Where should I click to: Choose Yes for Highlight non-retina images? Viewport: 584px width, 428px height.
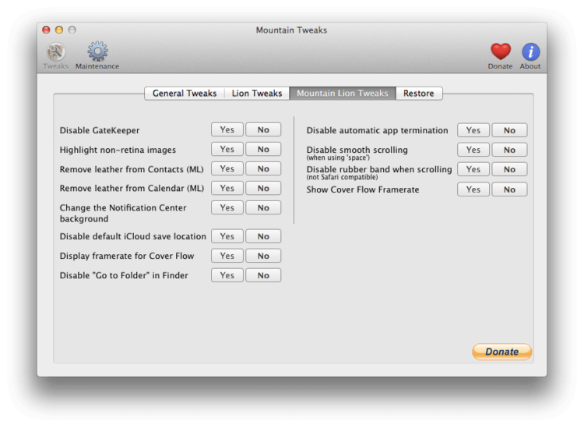tap(227, 149)
